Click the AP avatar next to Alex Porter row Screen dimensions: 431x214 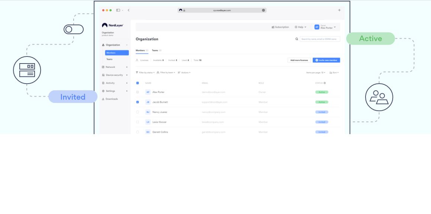click(x=148, y=92)
